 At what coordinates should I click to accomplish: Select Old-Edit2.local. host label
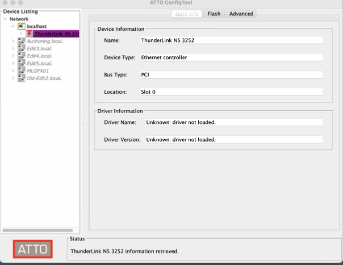(44, 78)
